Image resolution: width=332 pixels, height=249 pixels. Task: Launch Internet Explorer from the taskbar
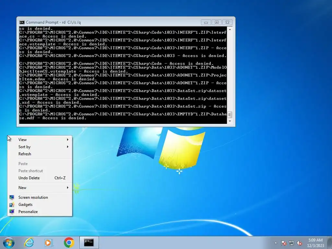coord(29,243)
